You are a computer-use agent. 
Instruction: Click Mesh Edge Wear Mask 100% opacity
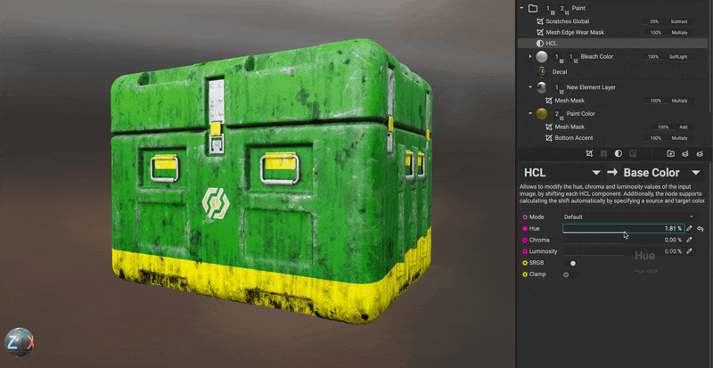click(654, 33)
